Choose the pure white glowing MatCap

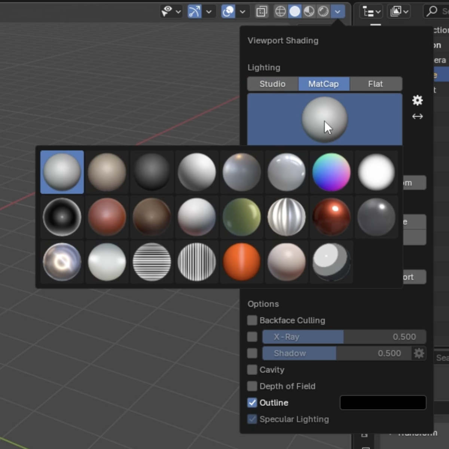(376, 172)
